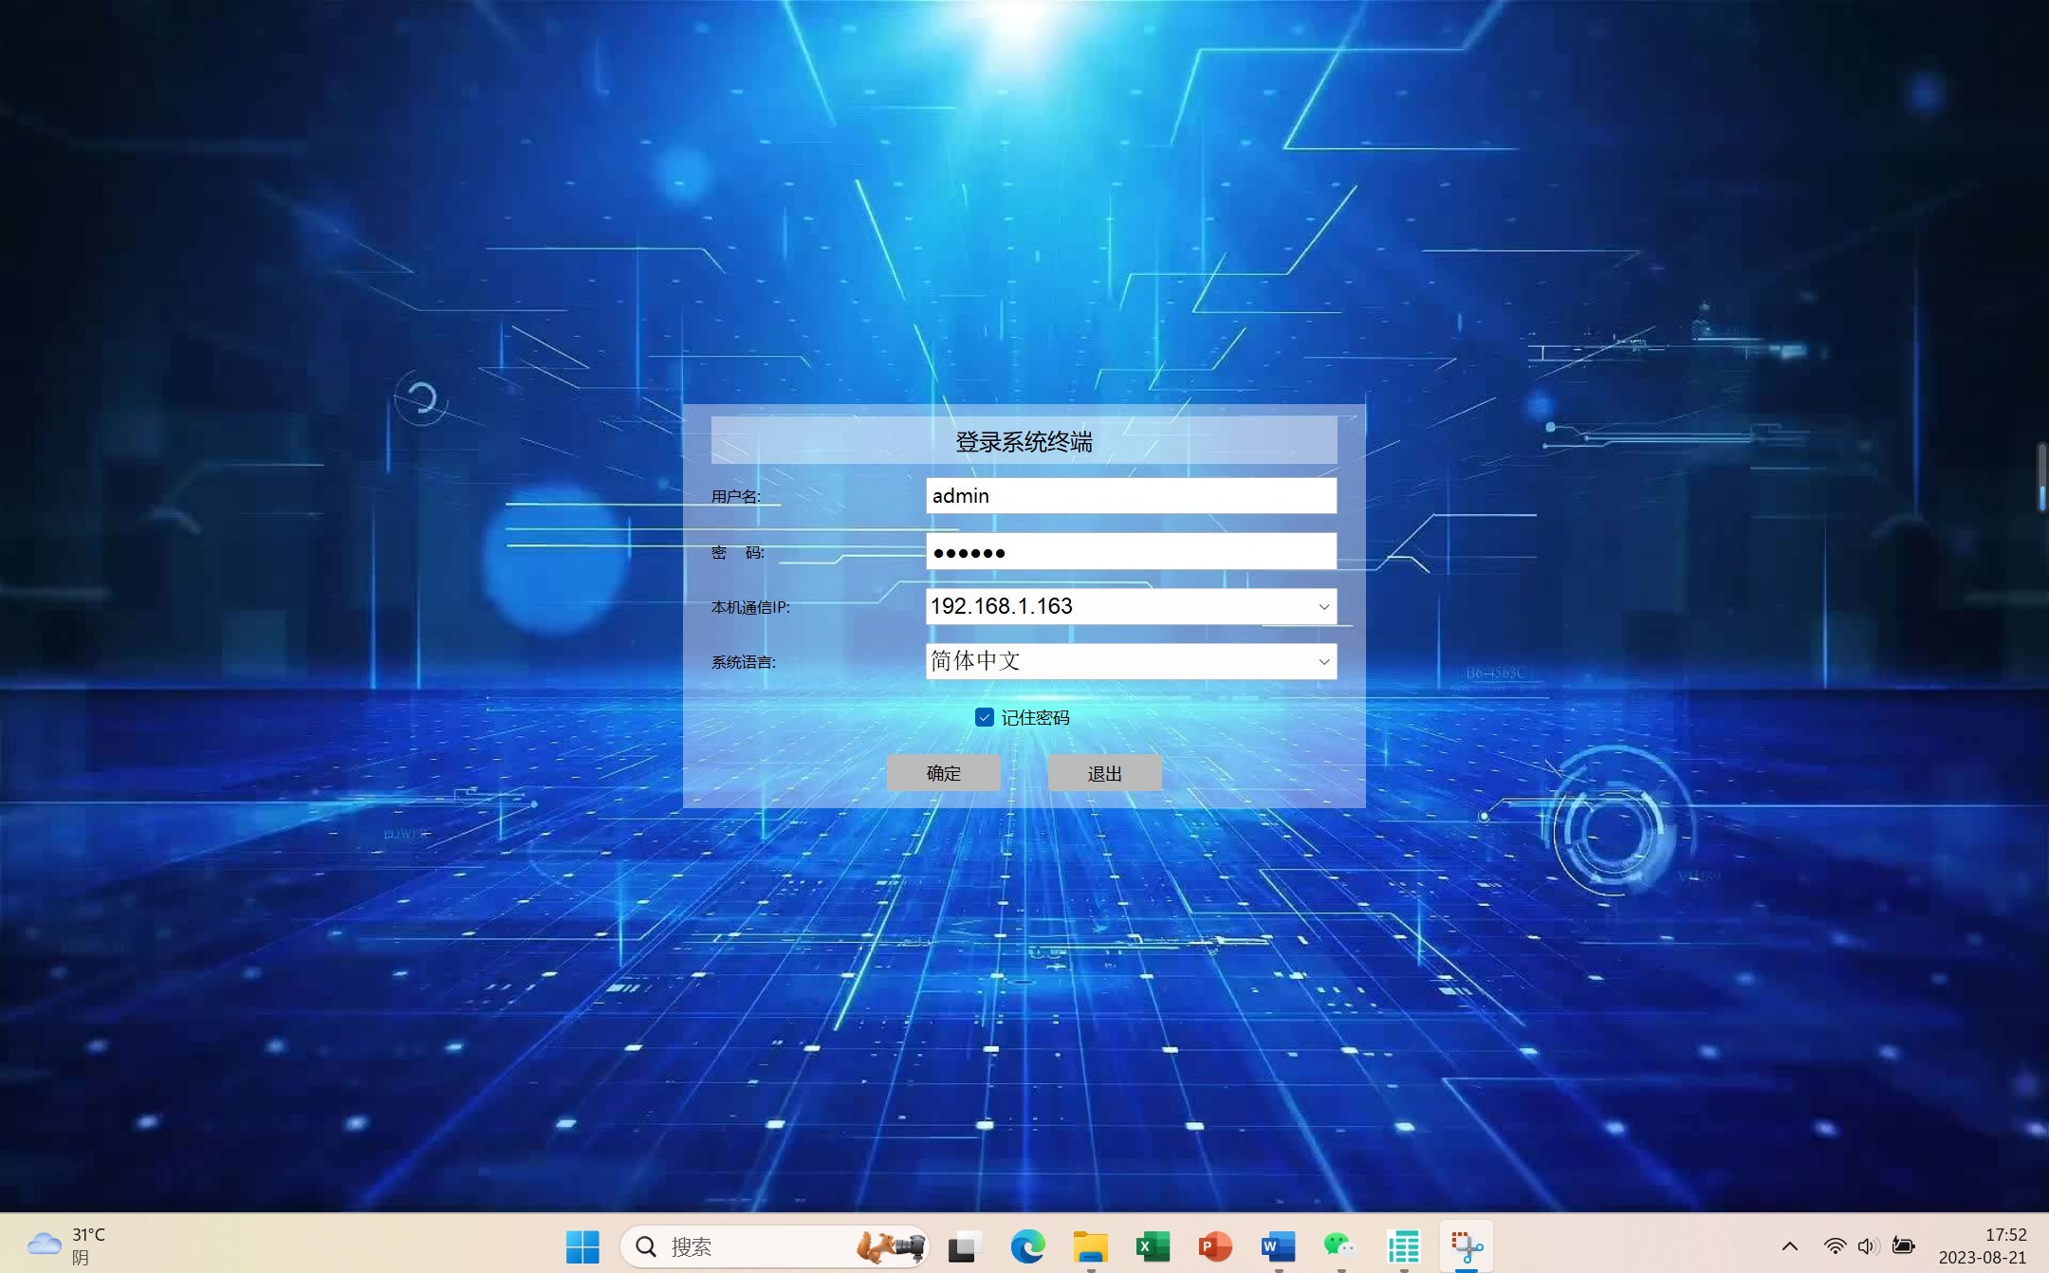The image size is (2049, 1273).
Task: Click the Snipping Tool taskbar icon
Action: (x=1466, y=1245)
